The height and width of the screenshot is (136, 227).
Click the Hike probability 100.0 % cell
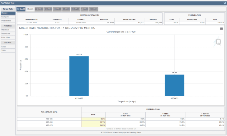[x=215, y=23]
